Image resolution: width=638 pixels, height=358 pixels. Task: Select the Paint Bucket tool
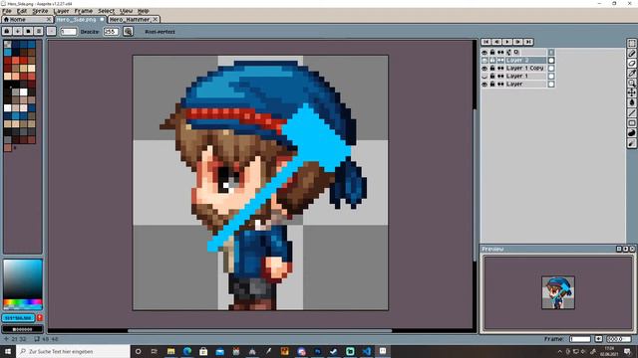click(631, 102)
